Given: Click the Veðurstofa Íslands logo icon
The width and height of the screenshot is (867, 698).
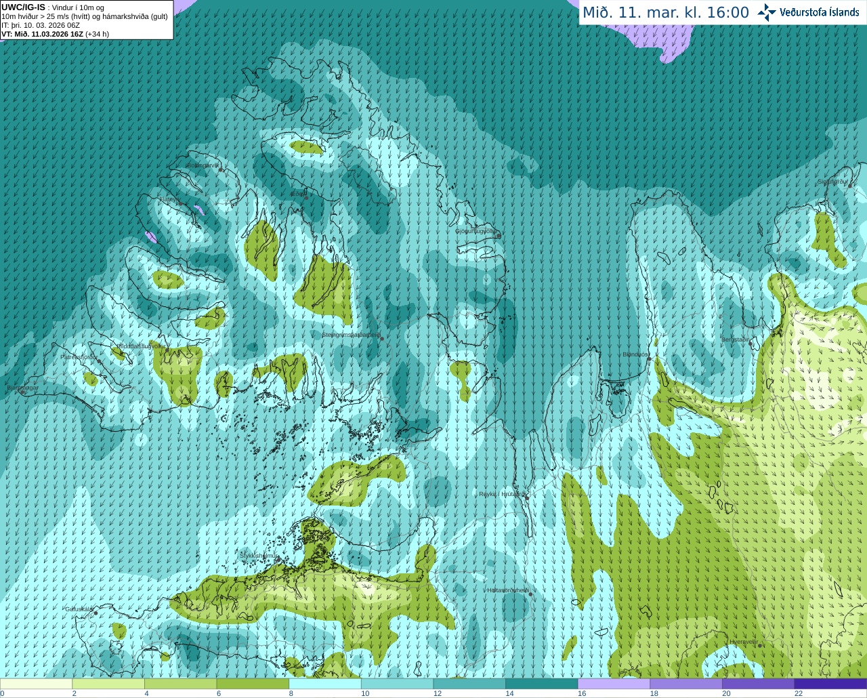Looking at the screenshot, I should click(x=767, y=12).
